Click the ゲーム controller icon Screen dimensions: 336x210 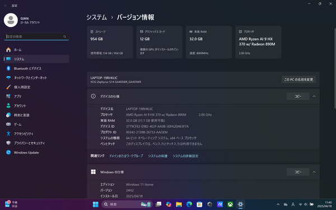[x=8, y=124]
